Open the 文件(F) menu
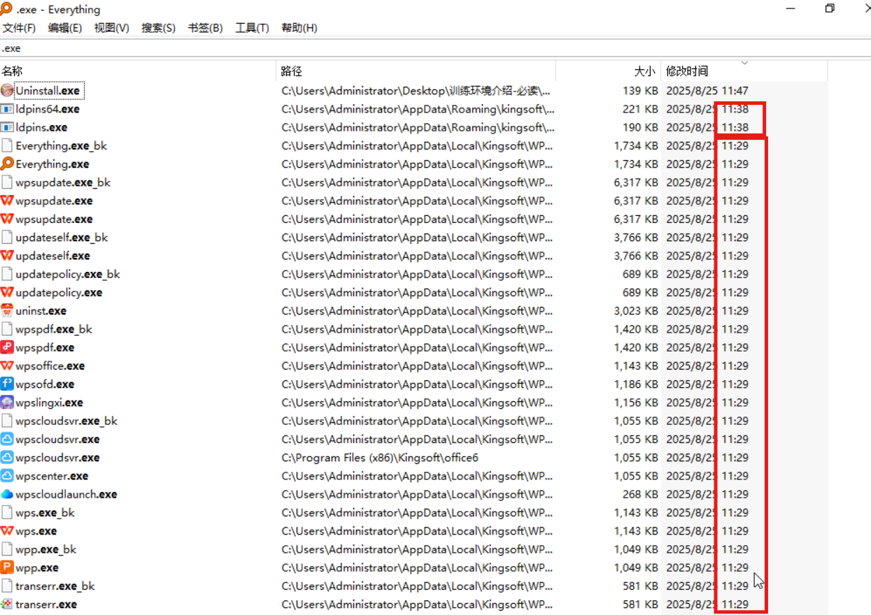871x615 pixels. pos(19,28)
